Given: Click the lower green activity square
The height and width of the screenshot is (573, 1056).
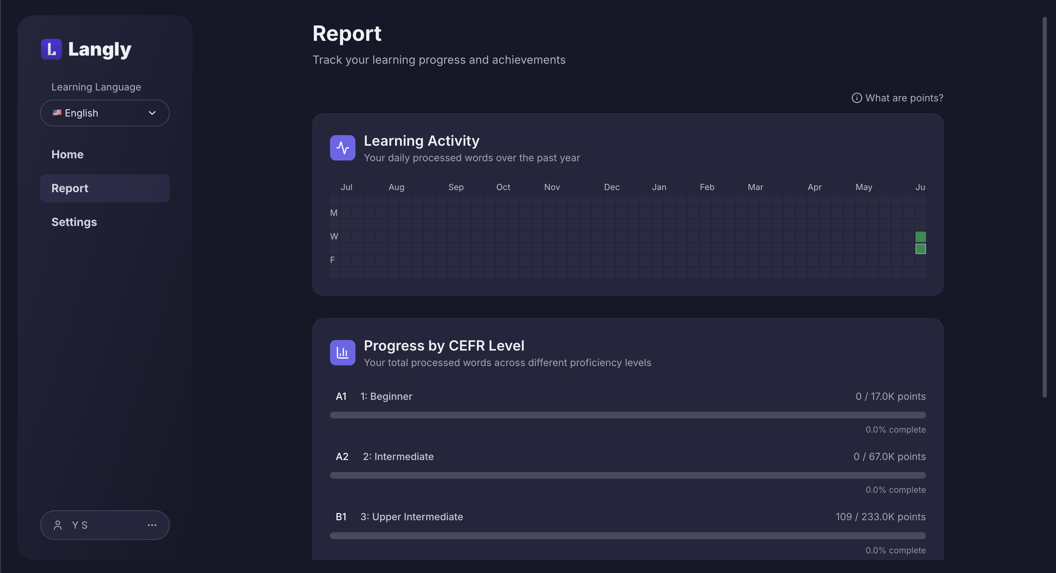Looking at the screenshot, I should pyautogui.click(x=920, y=248).
